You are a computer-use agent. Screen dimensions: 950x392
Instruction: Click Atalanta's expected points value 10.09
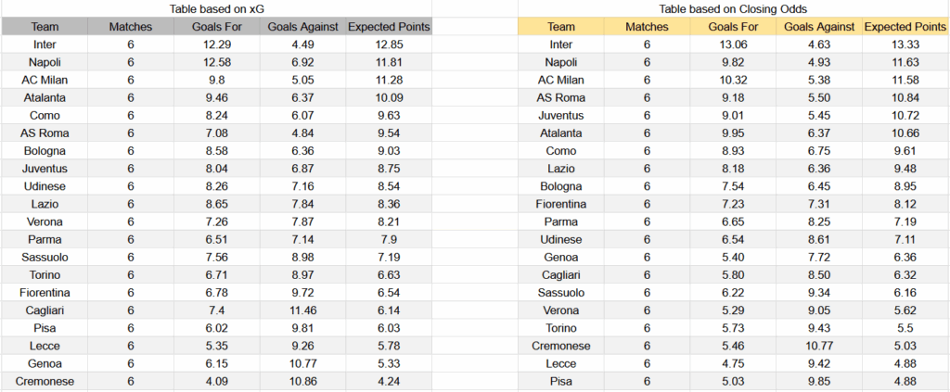[389, 98]
